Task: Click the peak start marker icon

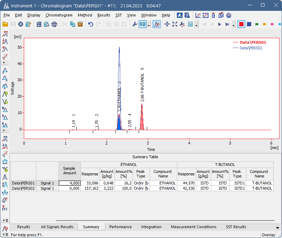Action: [5, 70]
